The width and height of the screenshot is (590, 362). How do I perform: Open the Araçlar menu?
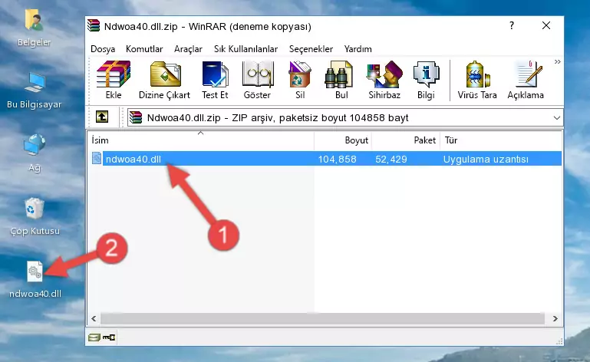coord(188,49)
